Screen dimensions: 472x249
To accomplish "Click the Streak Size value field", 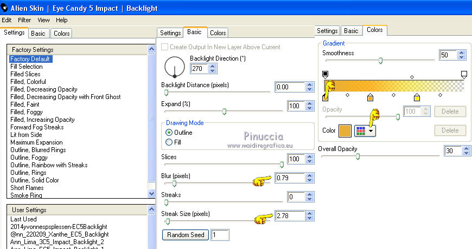I will [x=290, y=215].
